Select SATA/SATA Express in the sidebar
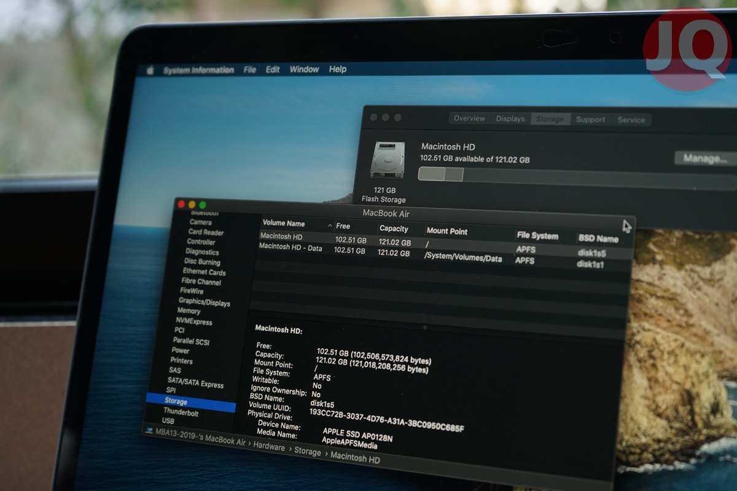Image resolution: width=737 pixels, height=491 pixels. [195, 384]
